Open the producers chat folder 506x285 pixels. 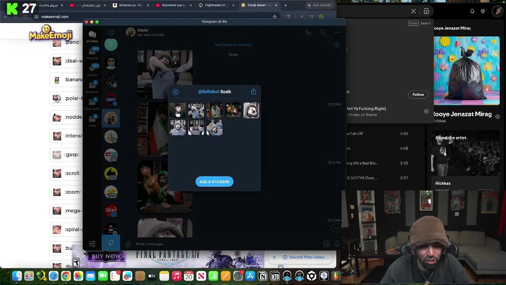92,87
